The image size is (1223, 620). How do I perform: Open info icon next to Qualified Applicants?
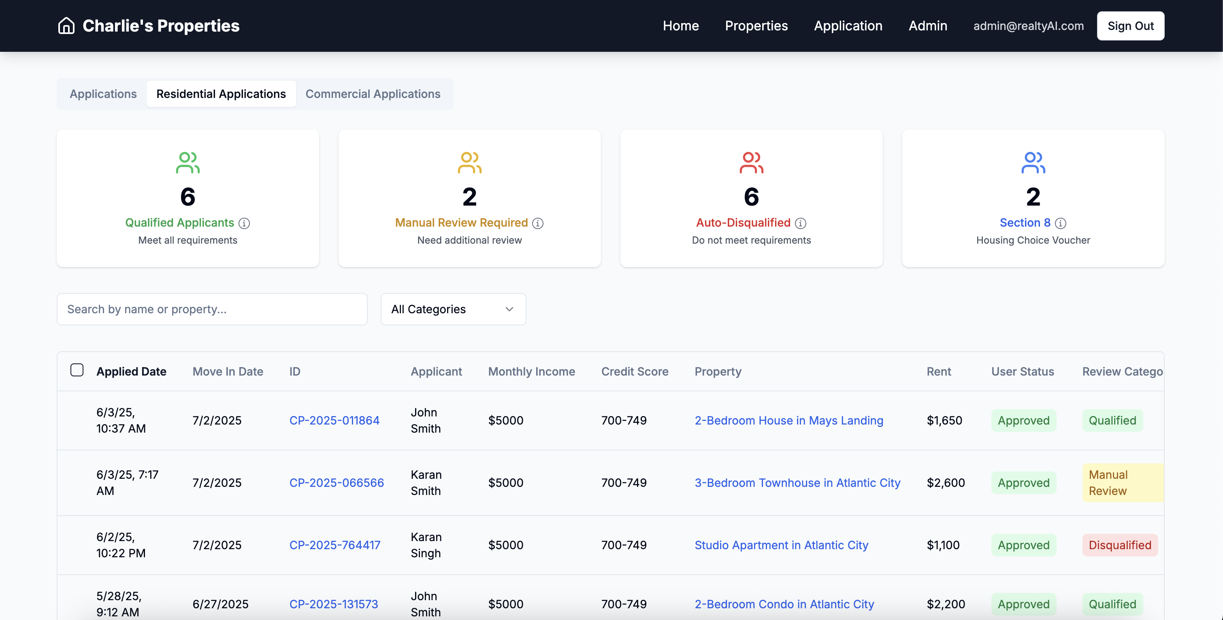tap(244, 223)
